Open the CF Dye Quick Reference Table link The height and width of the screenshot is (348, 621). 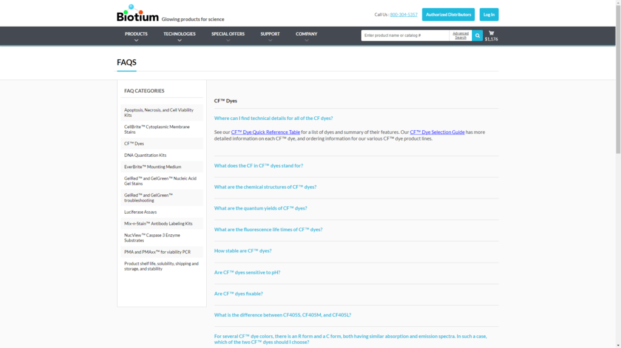(266, 132)
